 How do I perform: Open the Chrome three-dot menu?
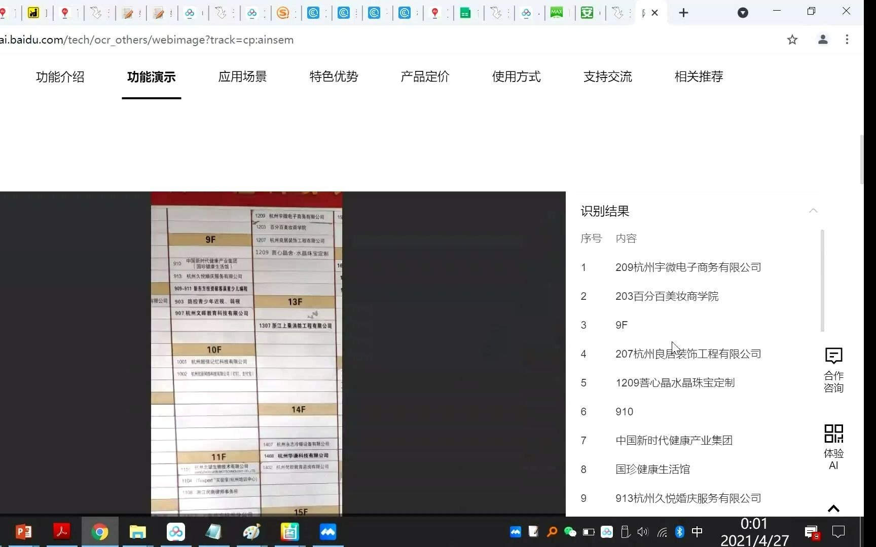coord(847,40)
